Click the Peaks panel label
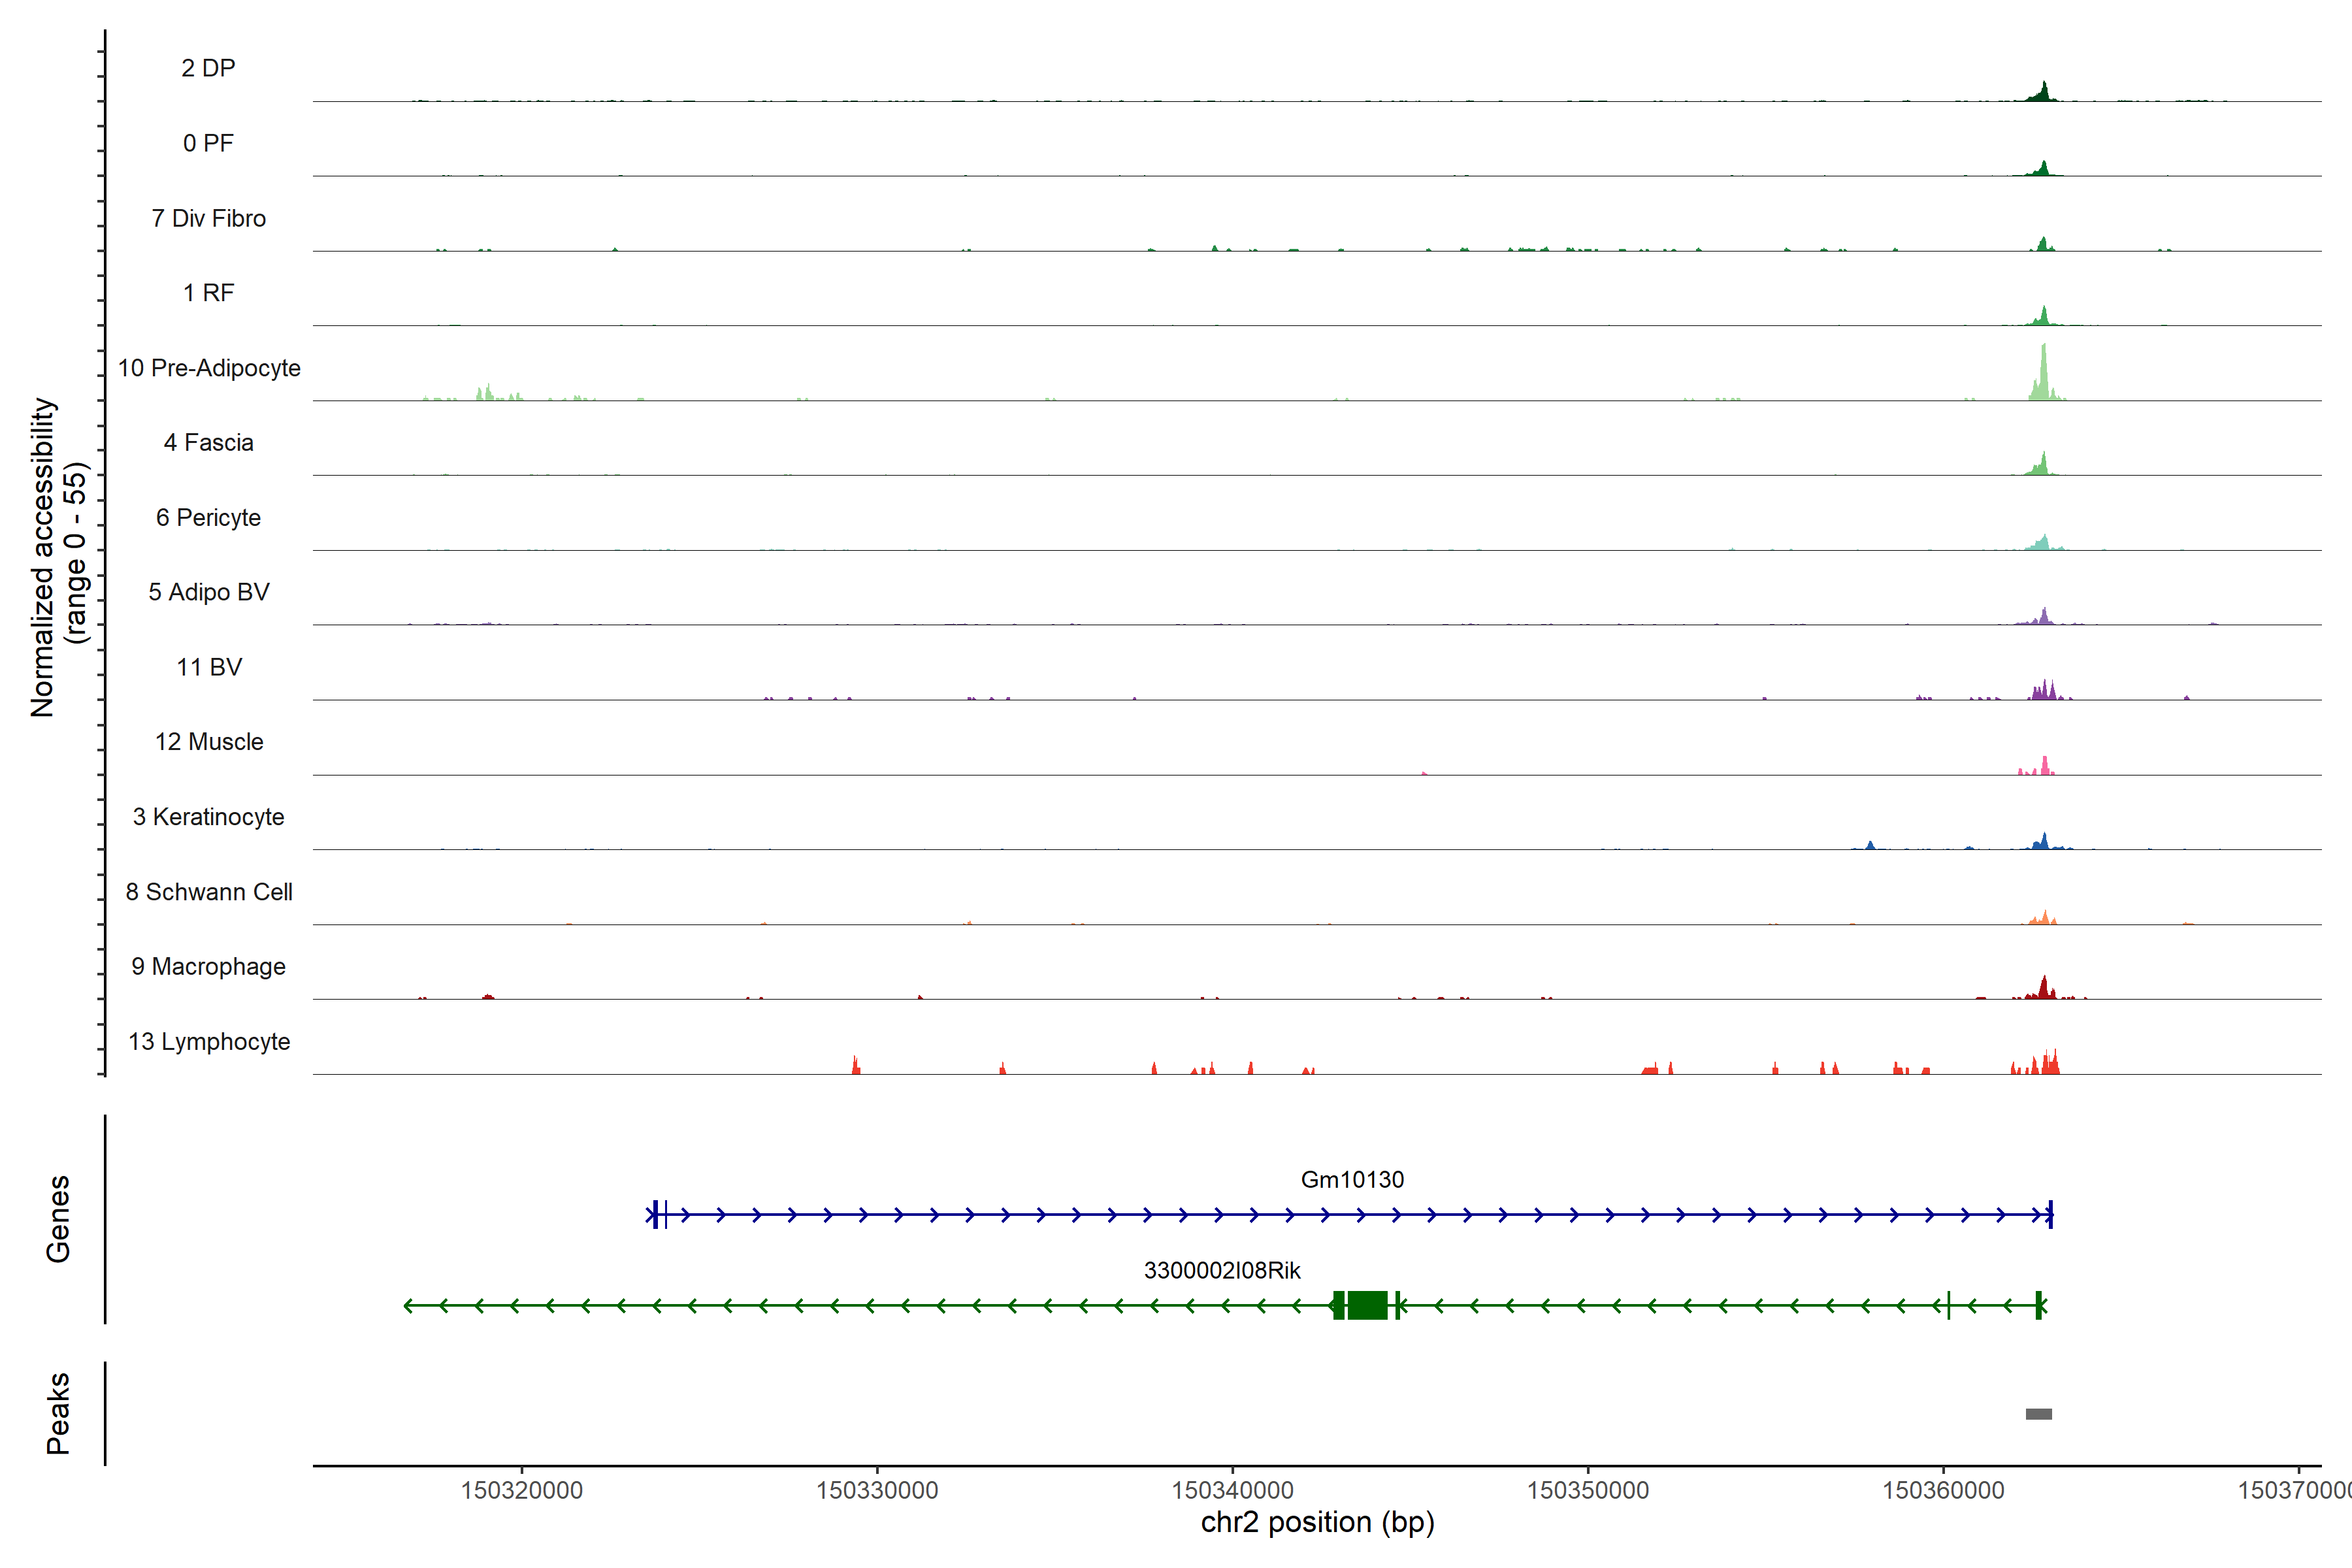The height and width of the screenshot is (1568, 2352). [58, 1412]
